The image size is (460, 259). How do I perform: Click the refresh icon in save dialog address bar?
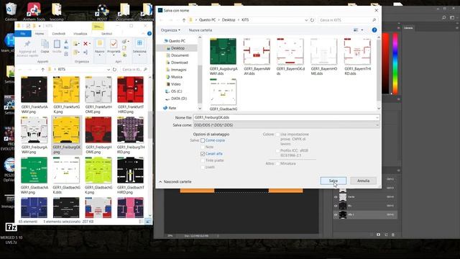(x=312, y=20)
